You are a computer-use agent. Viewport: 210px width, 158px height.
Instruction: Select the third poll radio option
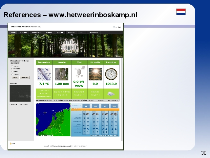[x=12, y=71]
